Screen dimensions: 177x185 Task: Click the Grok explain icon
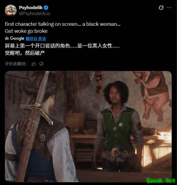pyautogui.click(x=161, y=8)
